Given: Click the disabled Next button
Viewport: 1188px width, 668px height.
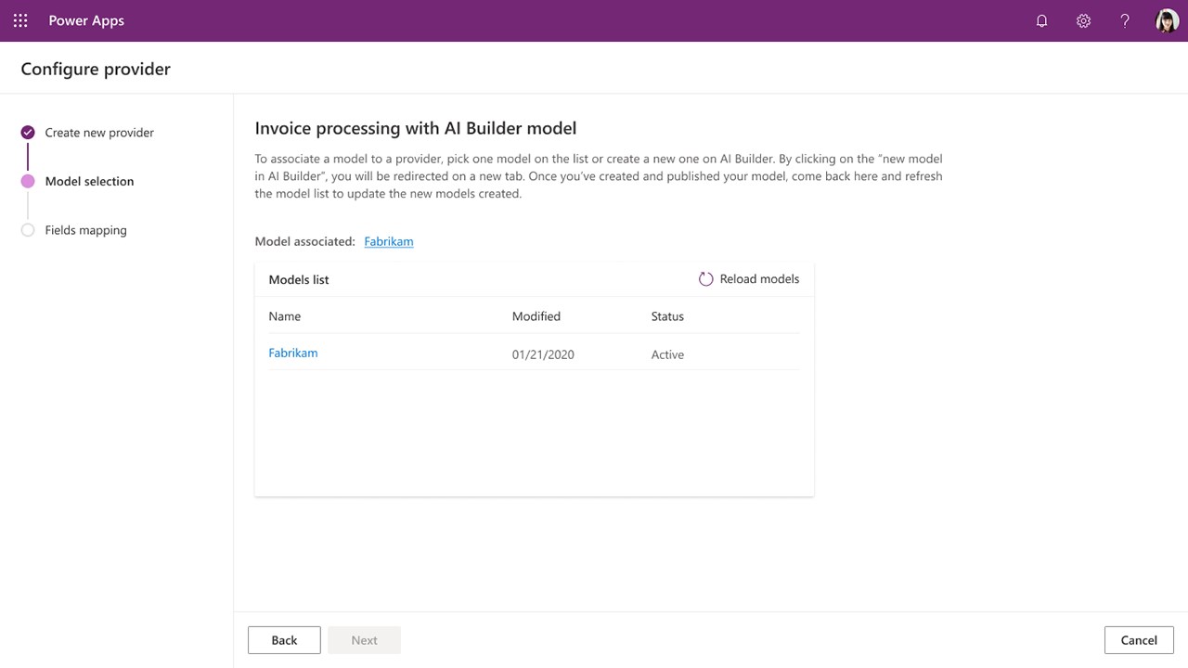Looking at the screenshot, I should tap(364, 640).
